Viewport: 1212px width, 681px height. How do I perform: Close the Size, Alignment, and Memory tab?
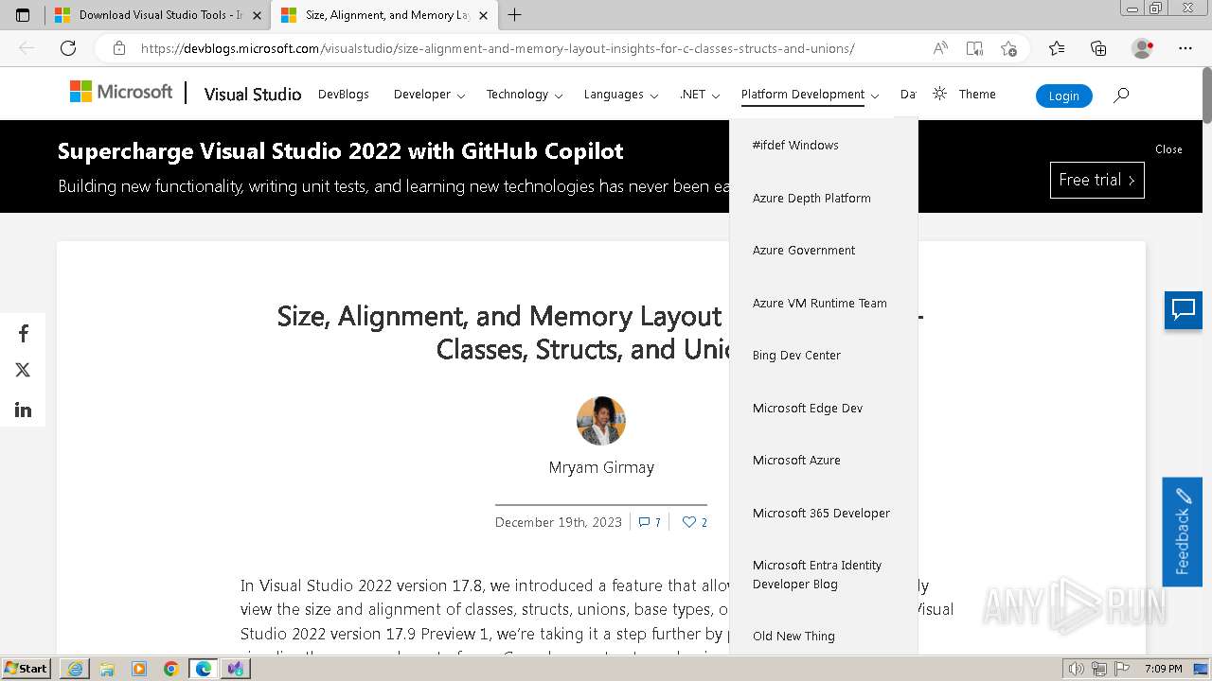pos(482,15)
